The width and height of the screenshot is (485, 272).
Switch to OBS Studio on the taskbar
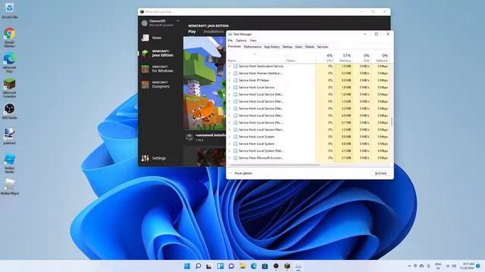tap(276, 266)
